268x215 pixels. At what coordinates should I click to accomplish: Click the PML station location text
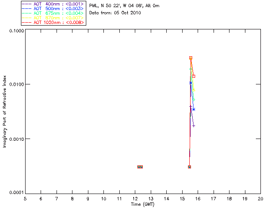pos(124,6)
